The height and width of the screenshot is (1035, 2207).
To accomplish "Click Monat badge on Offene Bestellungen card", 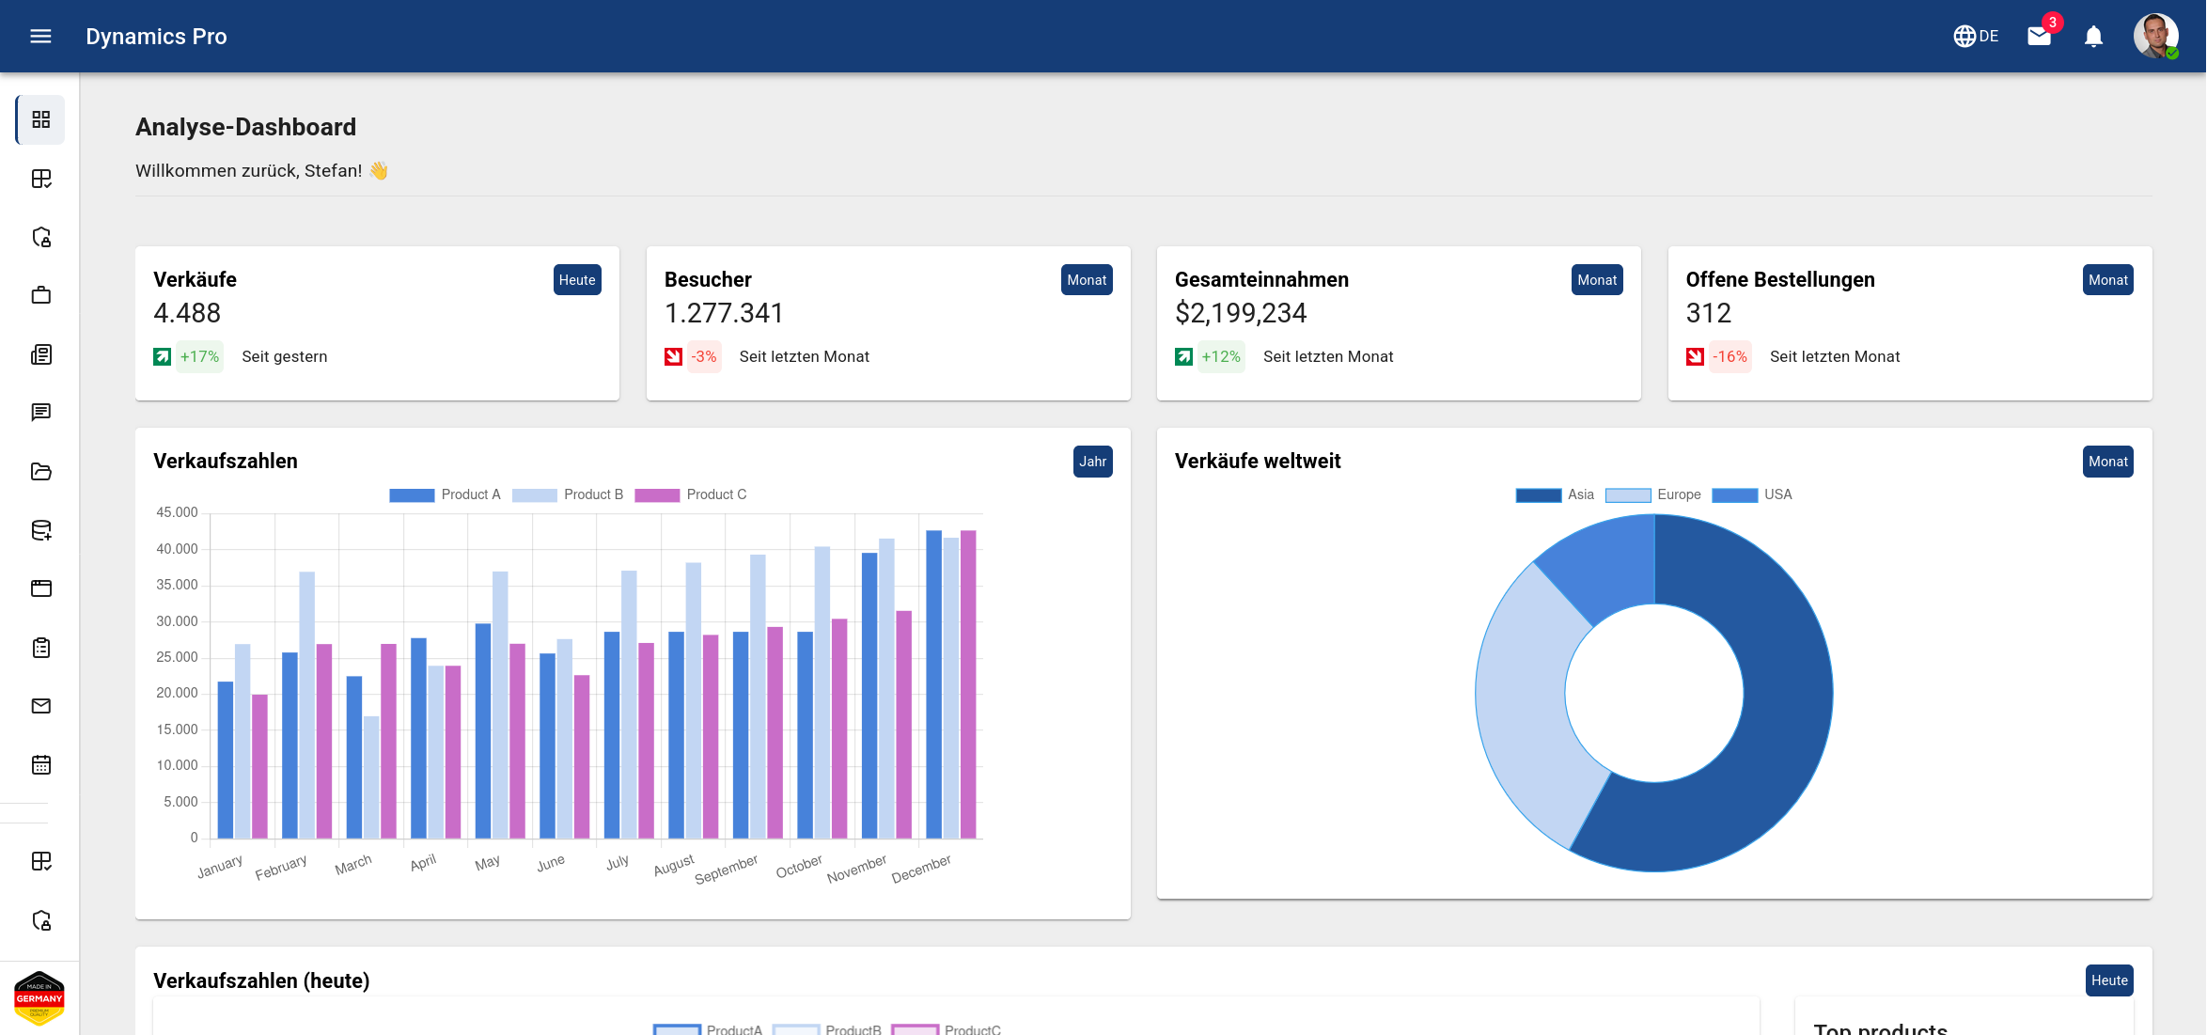I will pos(2108,280).
